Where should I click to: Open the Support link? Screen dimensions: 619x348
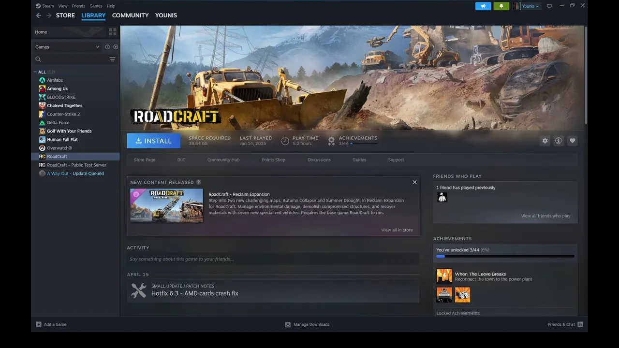click(x=396, y=160)
